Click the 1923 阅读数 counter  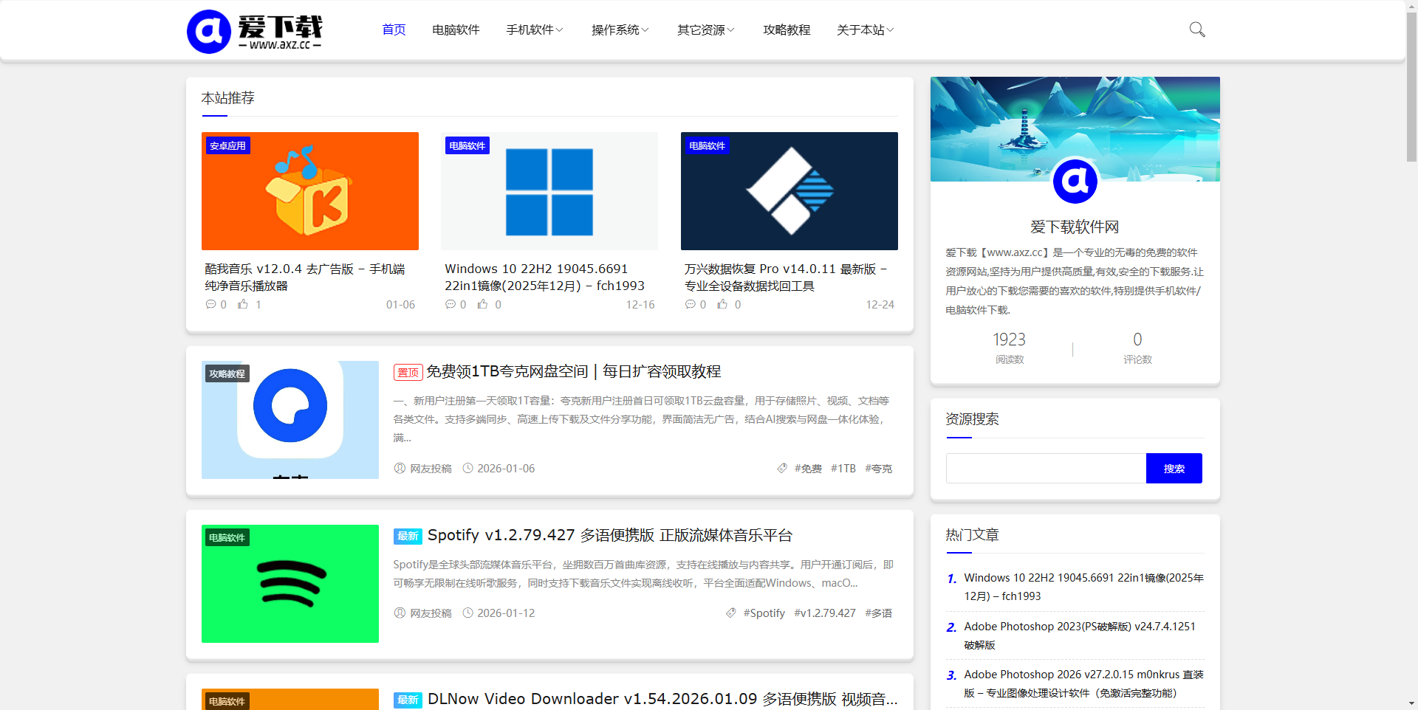click(x=1009, y=348)
